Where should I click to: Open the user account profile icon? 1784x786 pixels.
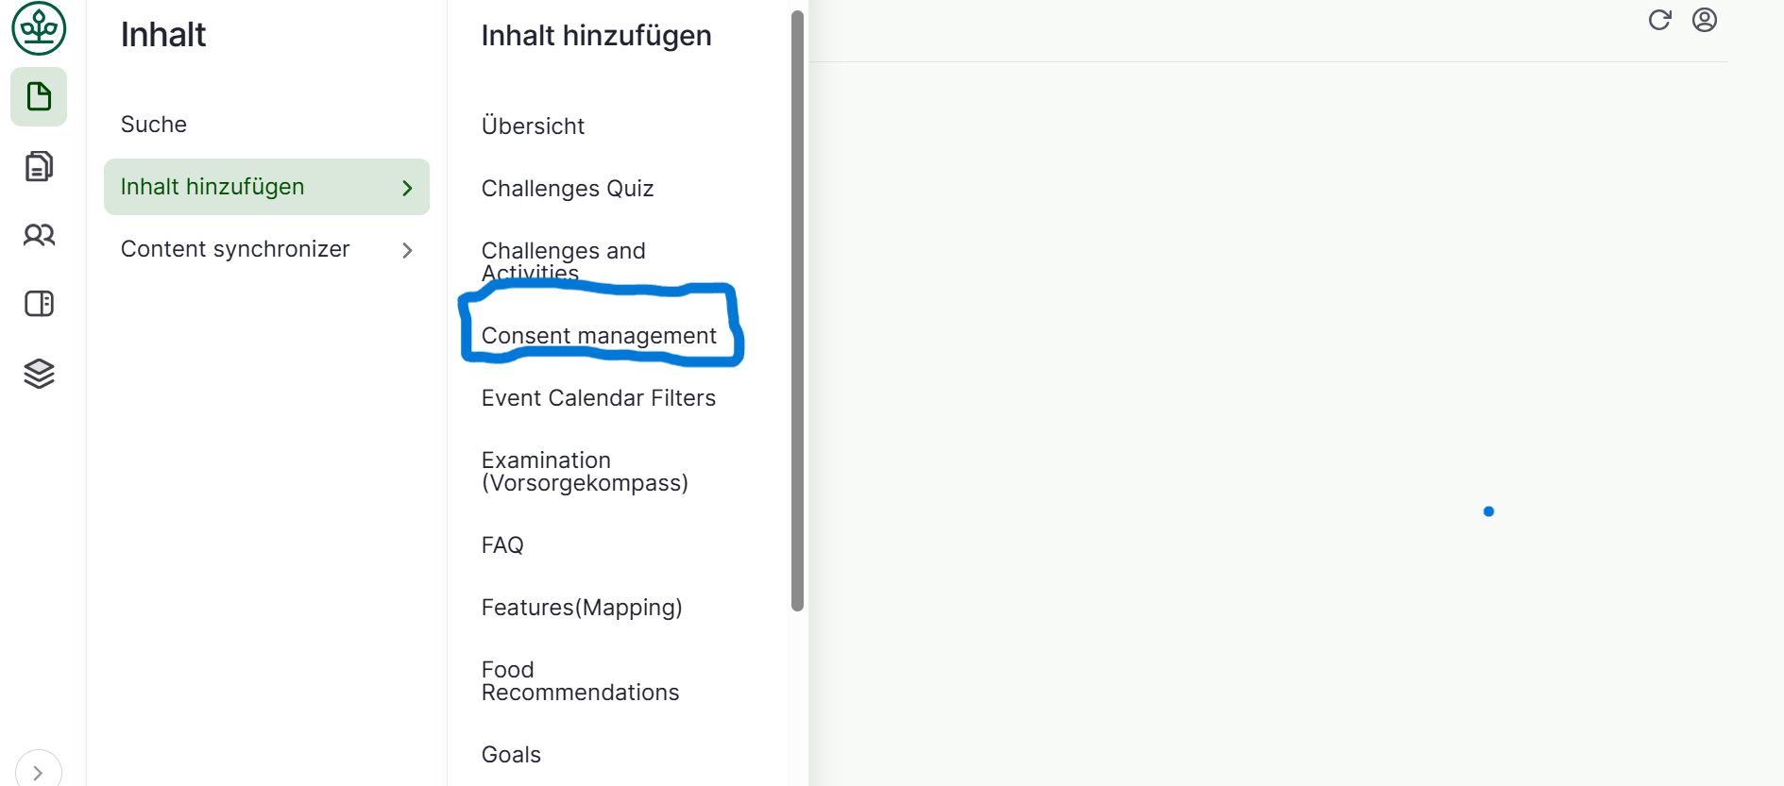1704,20
